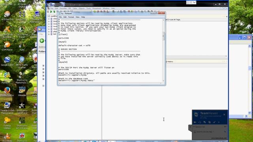Open the TuneUp 1-Click Maintenance shortcut
Screen dimensions: 253x142
(x=7, y=108)
